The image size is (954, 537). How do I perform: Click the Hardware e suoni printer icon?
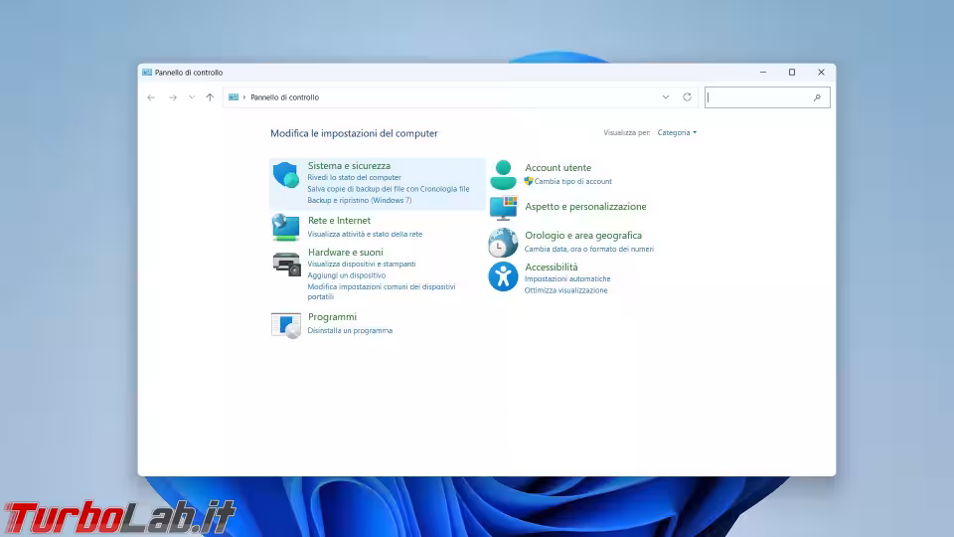(x=286, y=264)
